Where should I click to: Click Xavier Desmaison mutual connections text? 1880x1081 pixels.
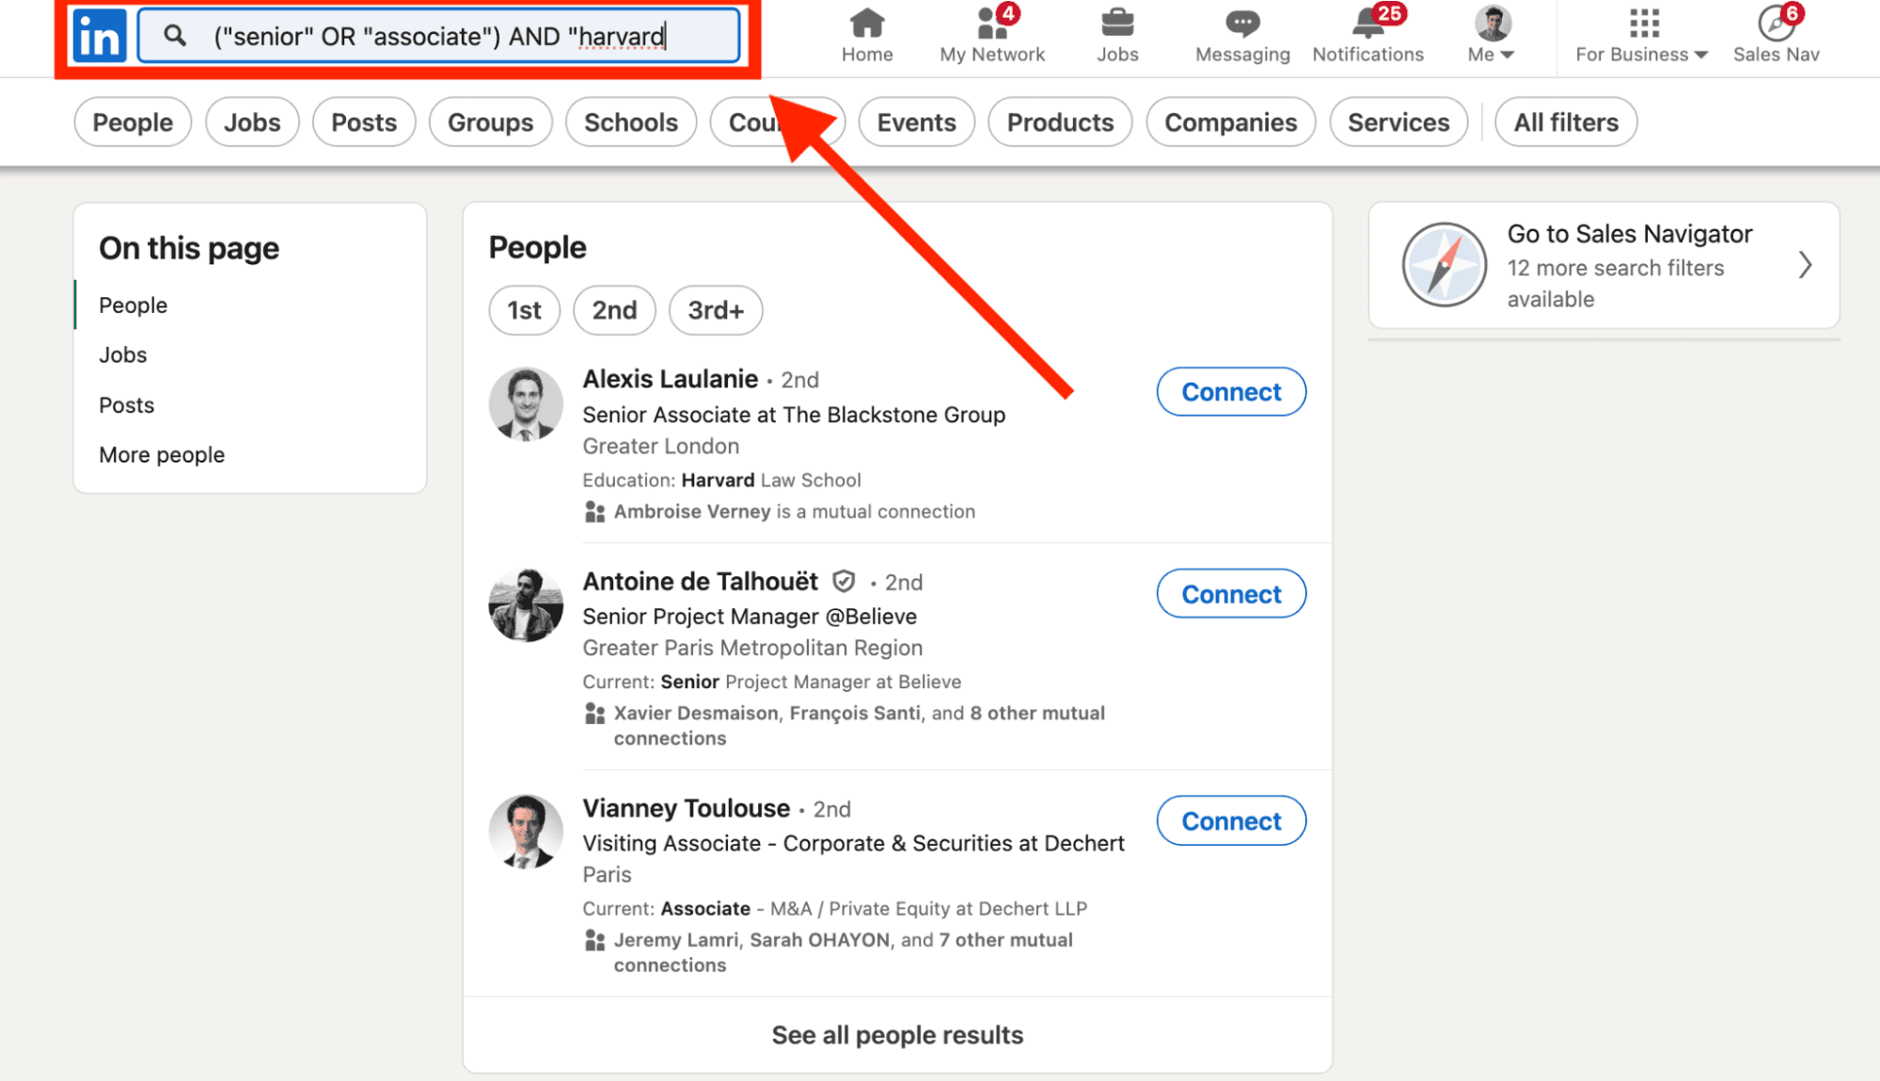(860, 726)
